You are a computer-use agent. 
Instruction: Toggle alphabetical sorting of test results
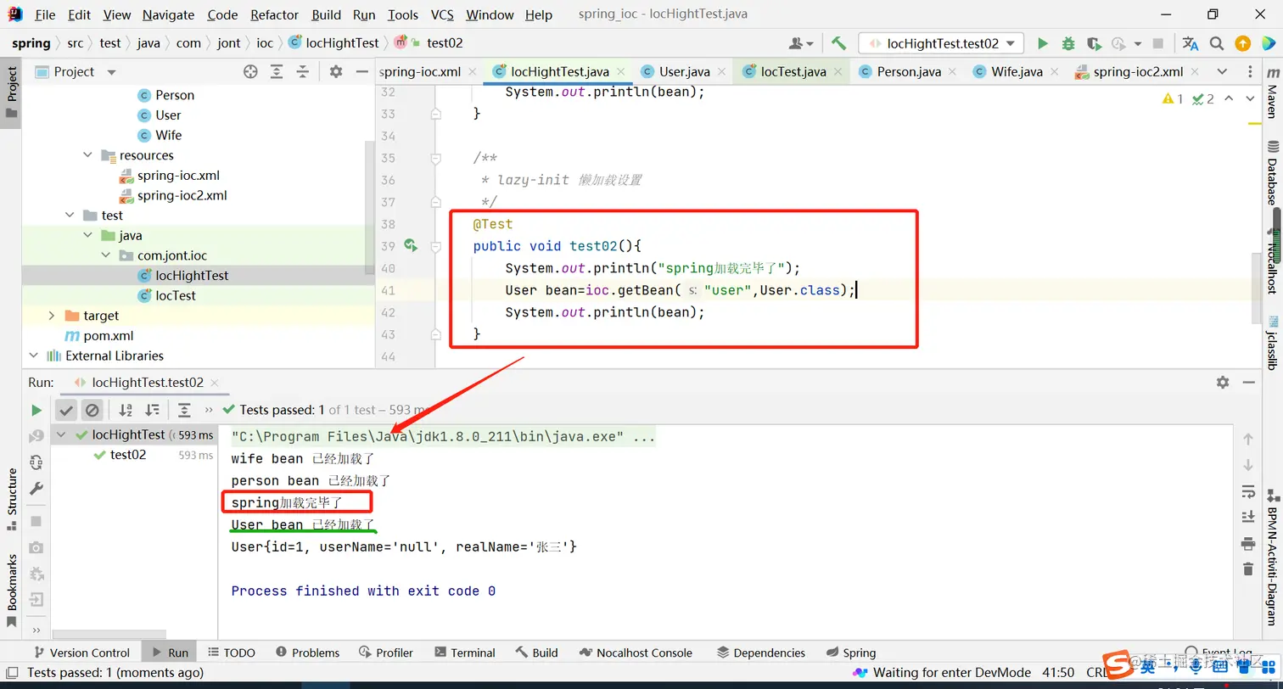click(x=126, y=411)
